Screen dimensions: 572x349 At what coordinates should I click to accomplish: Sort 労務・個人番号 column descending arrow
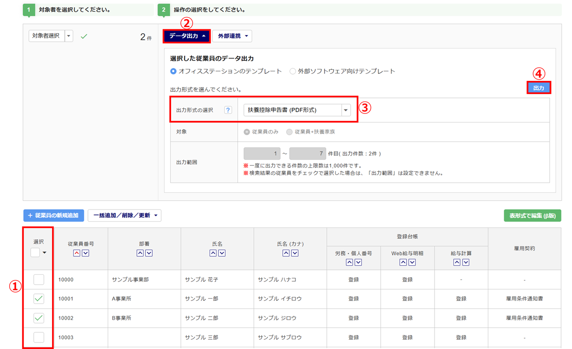[358, 262]
